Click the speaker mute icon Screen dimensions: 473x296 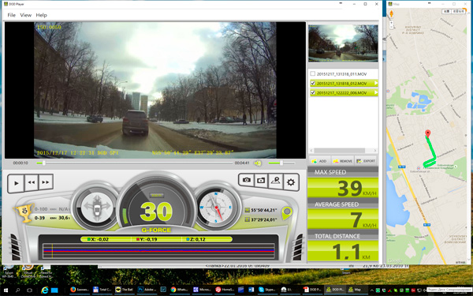point(257,163)
